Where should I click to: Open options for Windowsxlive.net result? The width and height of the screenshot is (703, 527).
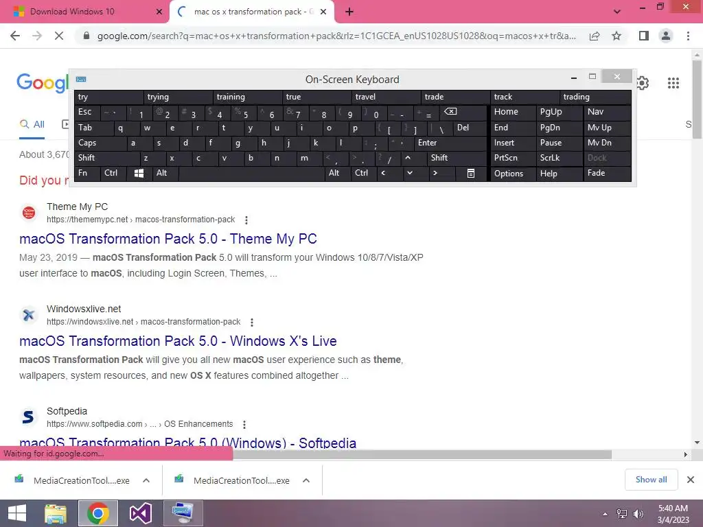252,323
